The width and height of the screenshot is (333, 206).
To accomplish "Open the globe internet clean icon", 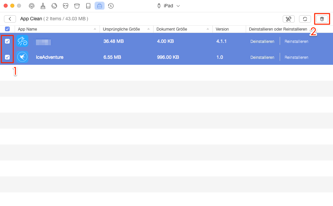I will tap(54, 6).
